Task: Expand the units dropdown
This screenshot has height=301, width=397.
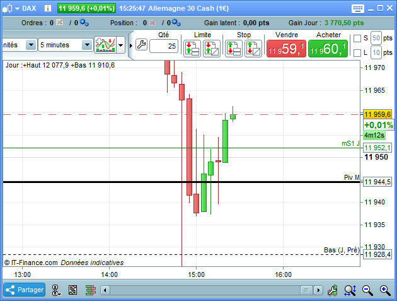Action: (x=31, y=45)
